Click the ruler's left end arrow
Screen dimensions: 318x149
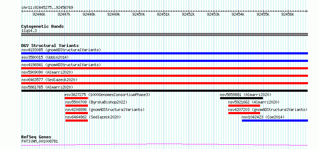(22, 11)
